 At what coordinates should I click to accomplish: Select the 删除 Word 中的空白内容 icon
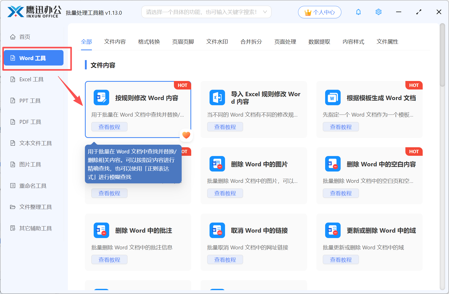(x=333, y=164)
